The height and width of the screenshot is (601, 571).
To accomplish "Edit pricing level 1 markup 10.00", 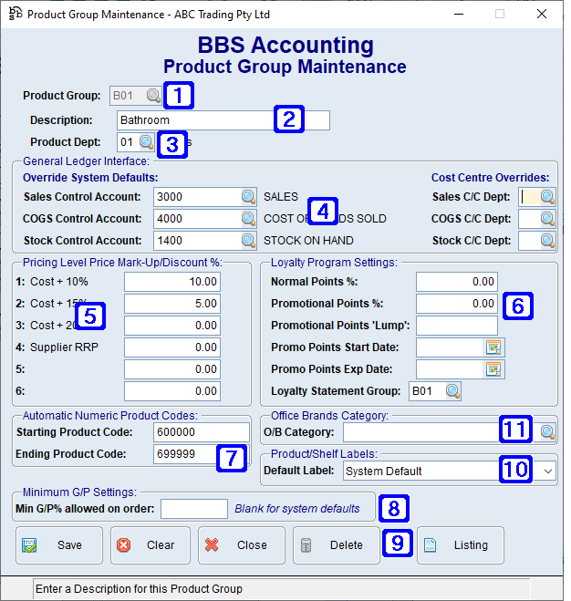I will click(x=172, y=282).
